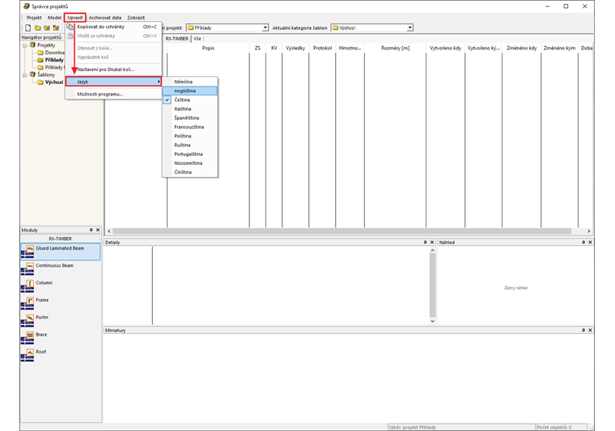Click the Detaily scrollbar down arrow

click(433, 321)
